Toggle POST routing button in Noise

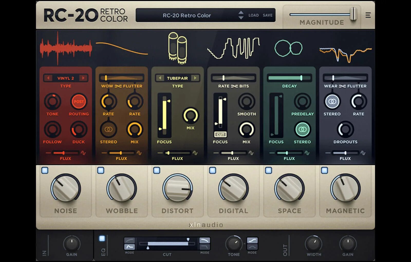[x=79, y=102]
